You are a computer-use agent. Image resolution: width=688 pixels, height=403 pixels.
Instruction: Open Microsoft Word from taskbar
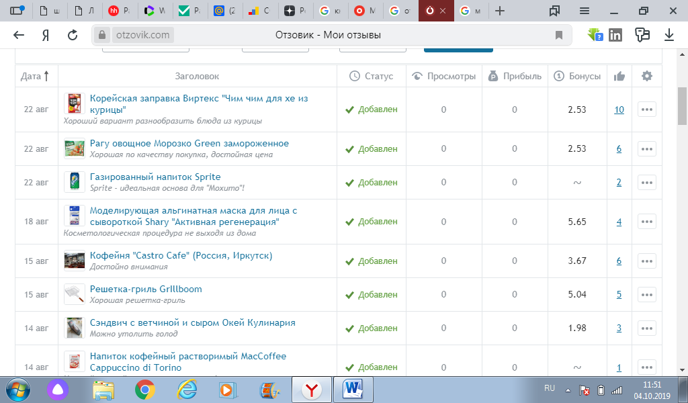coord(353,390)
